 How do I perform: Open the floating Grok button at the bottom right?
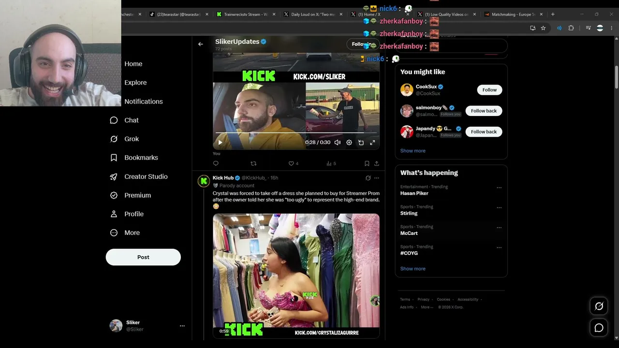[599, 306]
